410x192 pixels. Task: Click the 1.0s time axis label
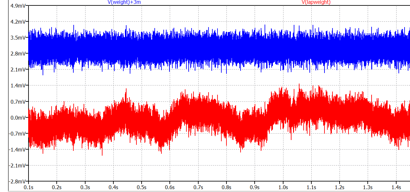283,187
